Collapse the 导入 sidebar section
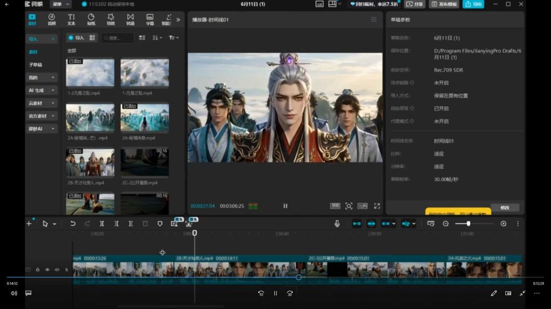 [x=41, y=39]
